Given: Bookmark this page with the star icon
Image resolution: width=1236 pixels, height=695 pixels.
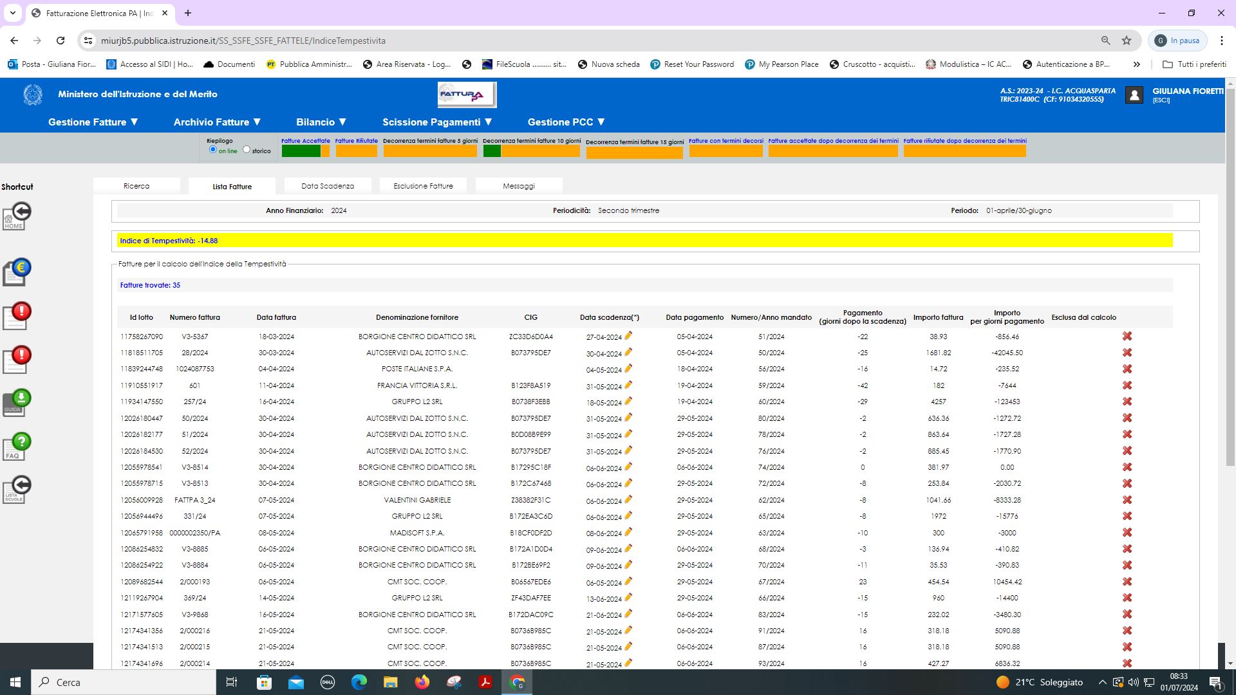Looking at the screenshot, I should click(1127, 41).
